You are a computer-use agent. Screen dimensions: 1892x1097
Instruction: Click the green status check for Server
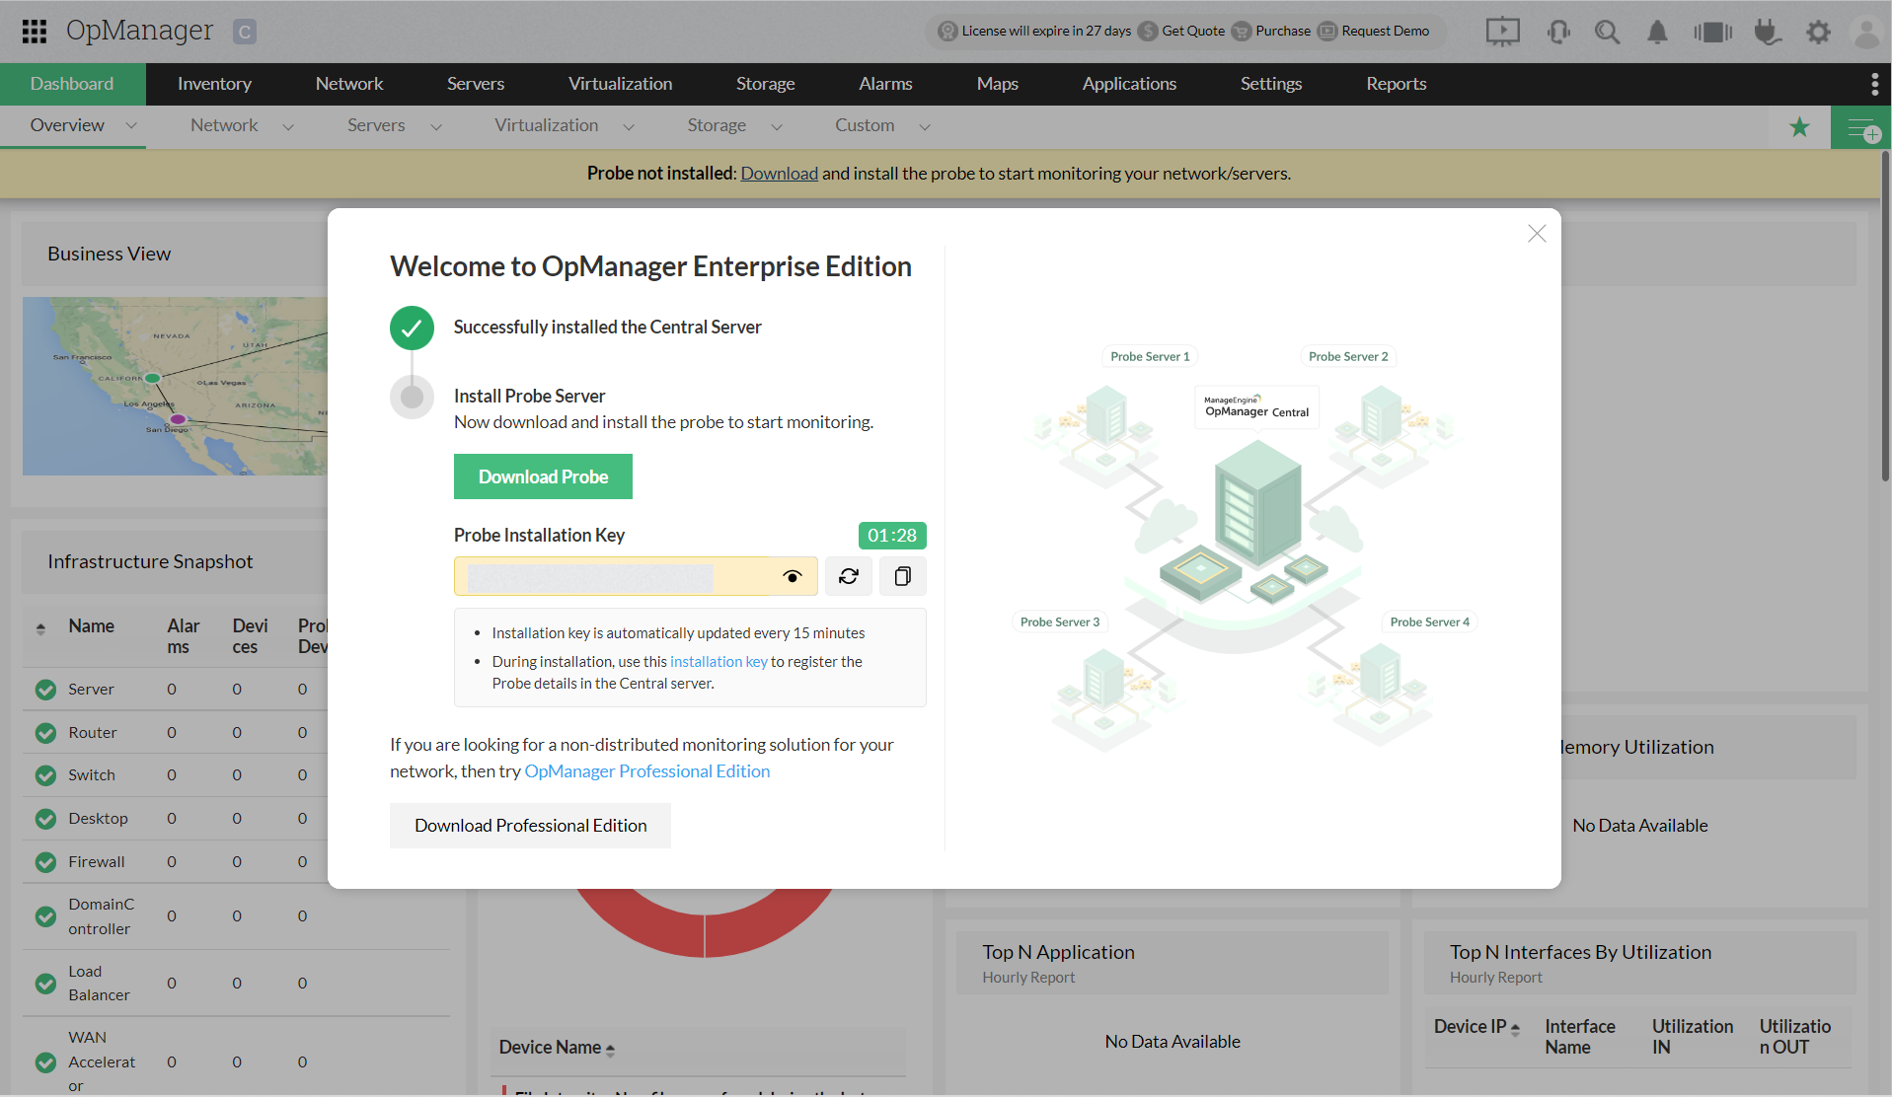(45, 690)
